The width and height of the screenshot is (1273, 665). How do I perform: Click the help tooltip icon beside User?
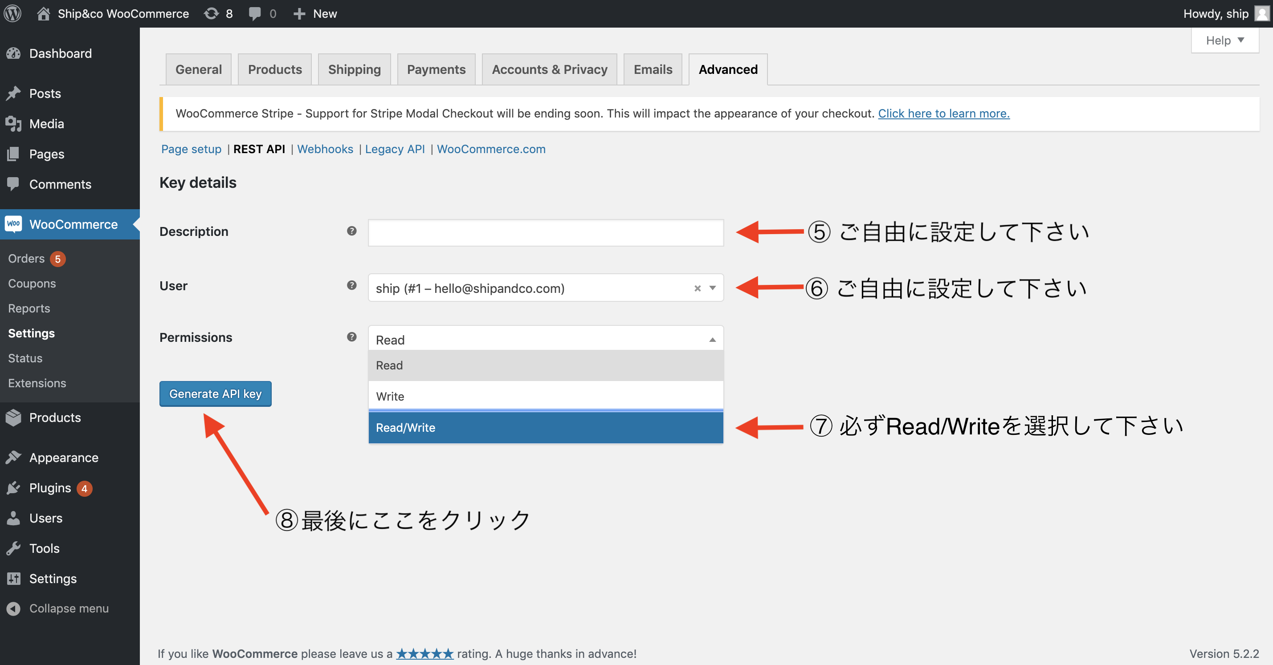[352, 285]
